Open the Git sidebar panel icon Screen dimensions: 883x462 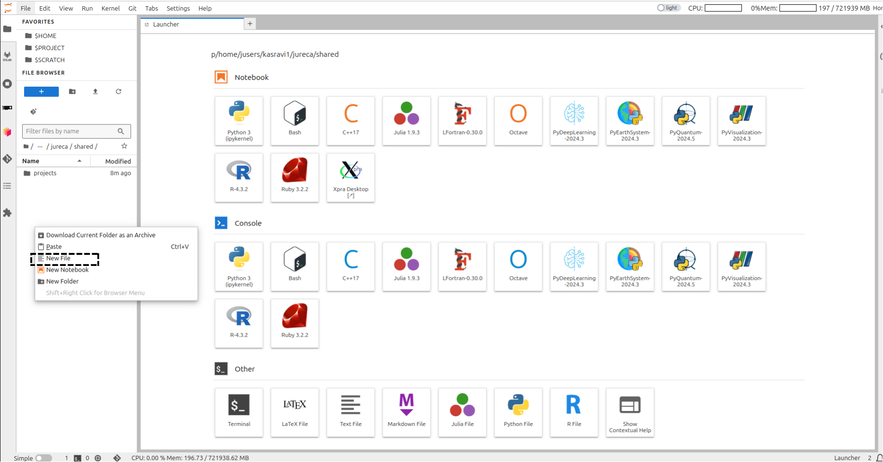pos(7,158)
